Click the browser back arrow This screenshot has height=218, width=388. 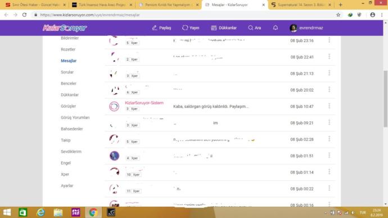(x=6, y=15)
